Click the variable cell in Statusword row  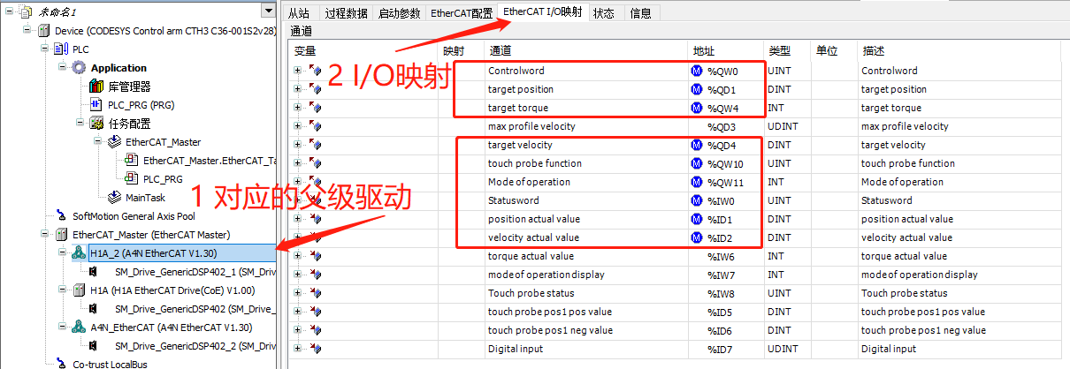(365, 200)
